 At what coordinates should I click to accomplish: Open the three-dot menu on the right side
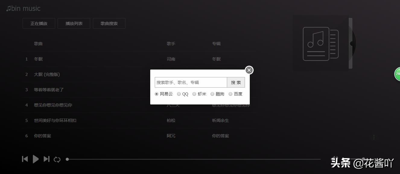coord(373,137)
